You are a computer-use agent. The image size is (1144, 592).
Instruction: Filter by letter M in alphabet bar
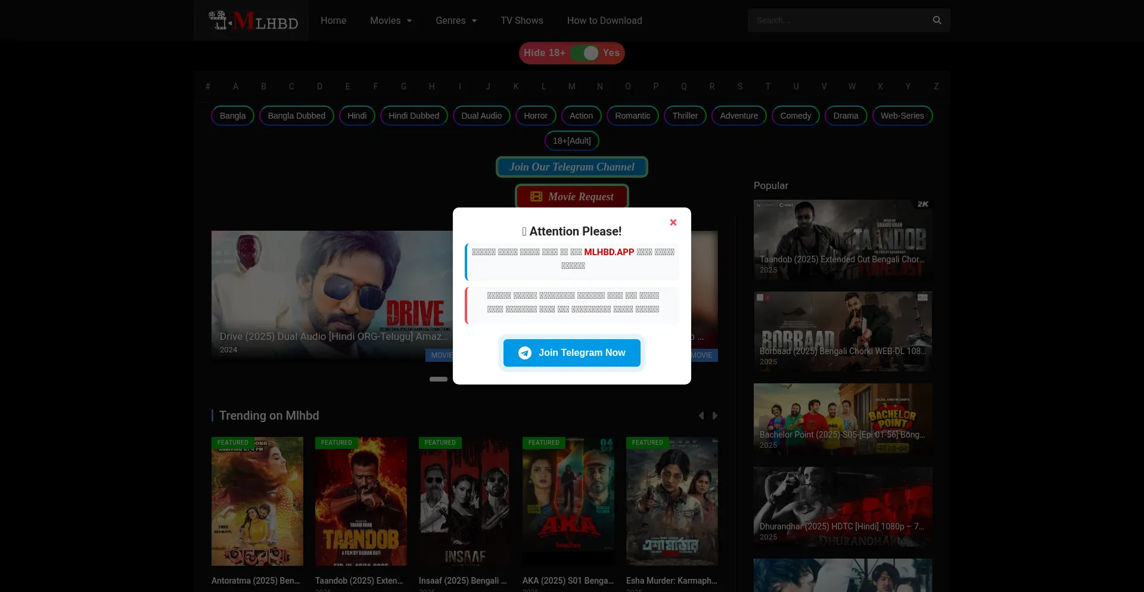[571, 86]
